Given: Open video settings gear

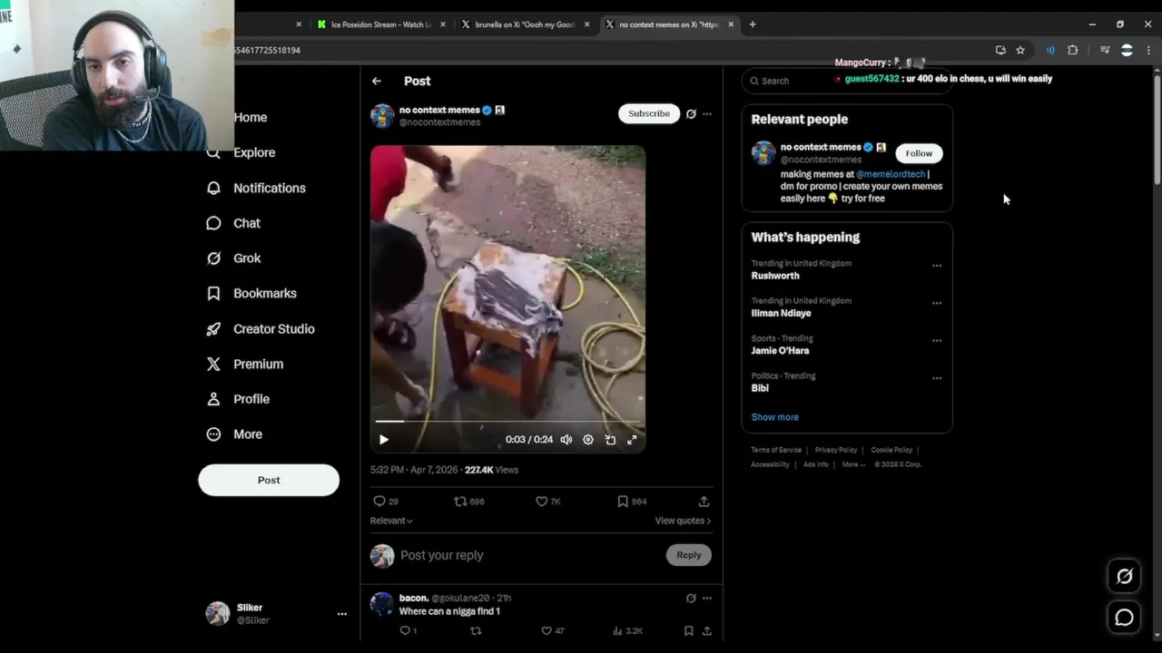Looking at the screenshot, I should pos(588,439).
